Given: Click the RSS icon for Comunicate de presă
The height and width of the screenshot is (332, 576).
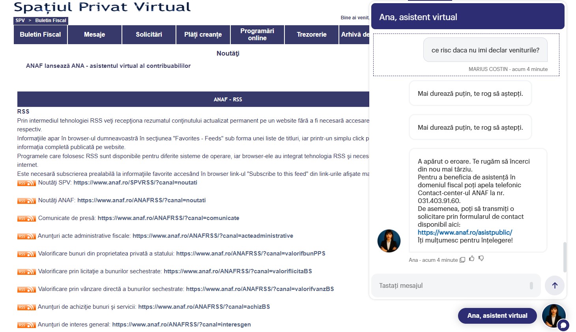Looking at the screenshot, I should coord(26,218).
